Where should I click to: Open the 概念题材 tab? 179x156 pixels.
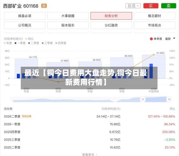point(155,16)
